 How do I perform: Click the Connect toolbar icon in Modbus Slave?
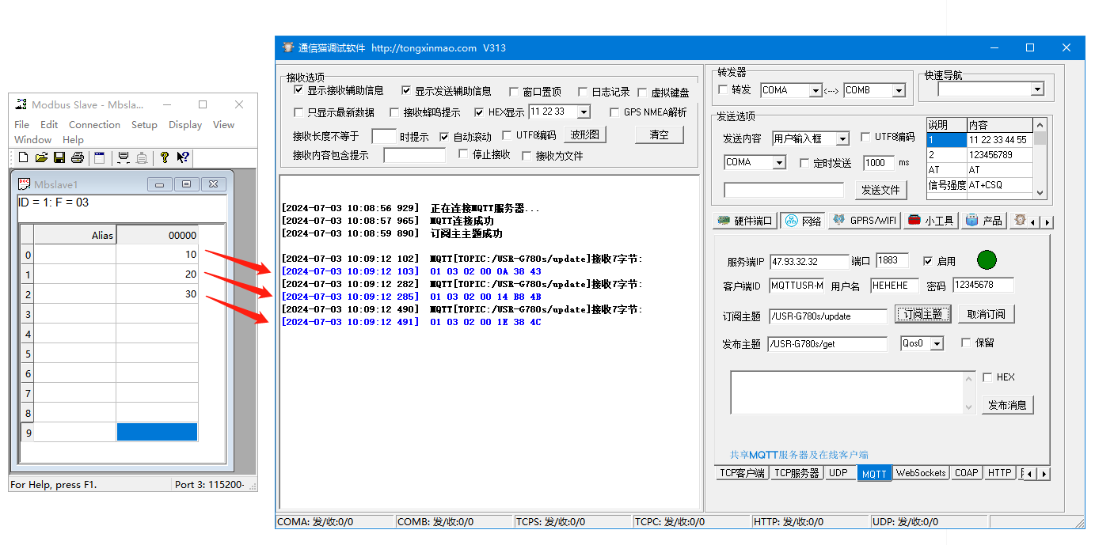(124, 158)
